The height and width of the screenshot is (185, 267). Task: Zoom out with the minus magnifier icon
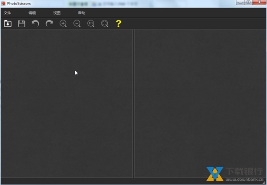[77, 24]
